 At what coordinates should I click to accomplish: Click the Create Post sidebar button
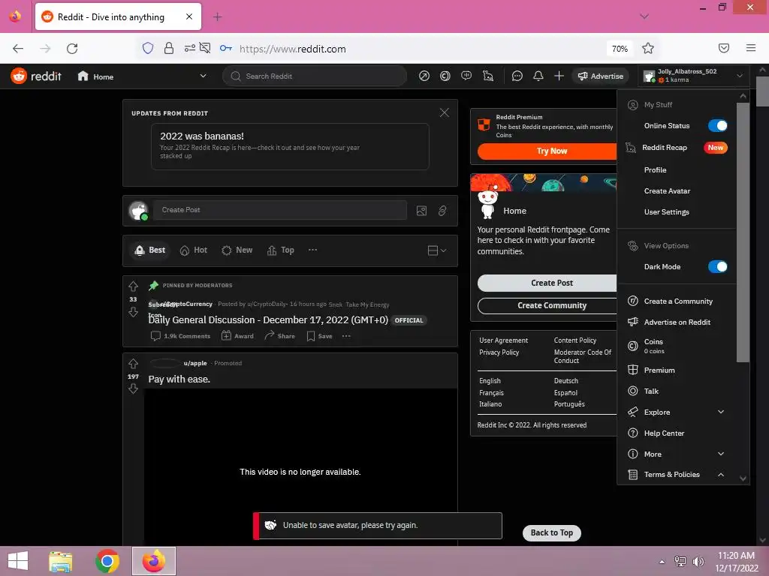(547, 283)
